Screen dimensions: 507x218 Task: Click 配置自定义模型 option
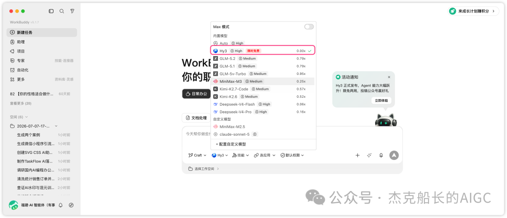[231, 144]
